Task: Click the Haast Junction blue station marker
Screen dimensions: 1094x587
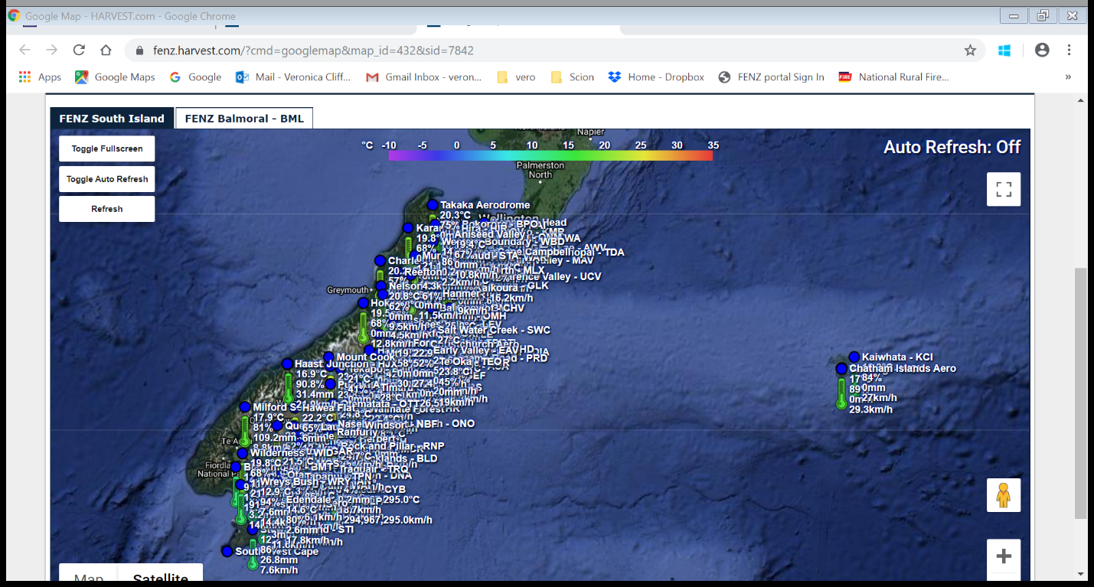Action: pos(287,364)
